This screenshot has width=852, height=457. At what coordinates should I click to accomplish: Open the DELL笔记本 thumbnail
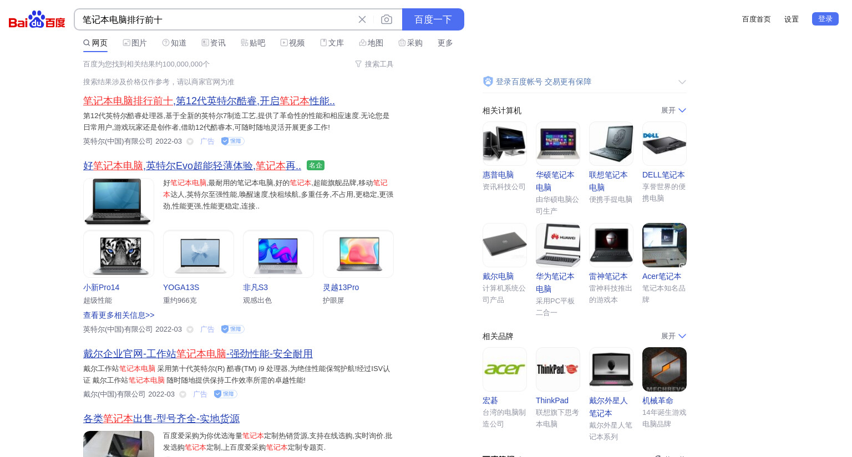[665, 144]
